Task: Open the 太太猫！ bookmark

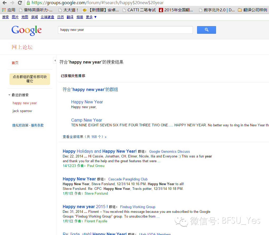Action: click(x=69, y=10)
